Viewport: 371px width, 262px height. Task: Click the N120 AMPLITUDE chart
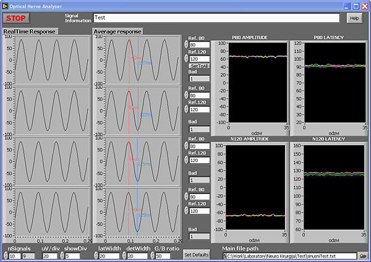(x=255, y=187)
